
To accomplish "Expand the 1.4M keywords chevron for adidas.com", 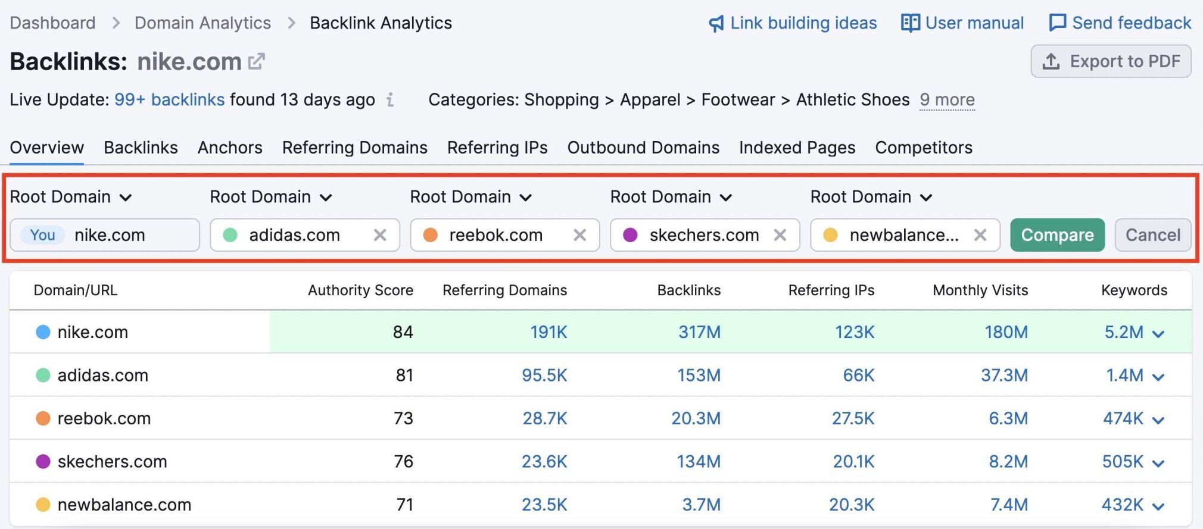I will 1158,377.
